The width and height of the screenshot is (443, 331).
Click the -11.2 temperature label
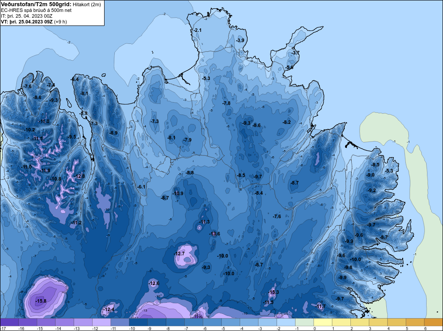[x=76, y=223]
